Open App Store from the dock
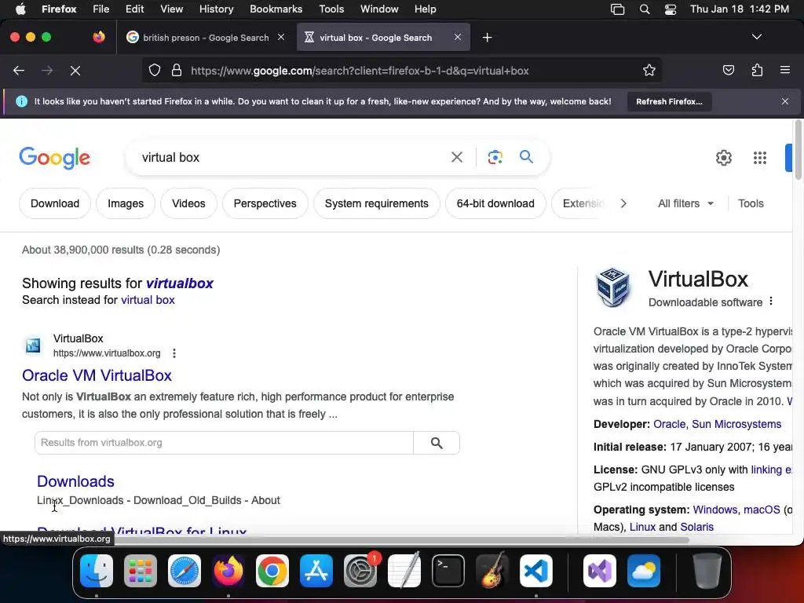This screenshot has width=804, height=603. (x=316, y=571)
